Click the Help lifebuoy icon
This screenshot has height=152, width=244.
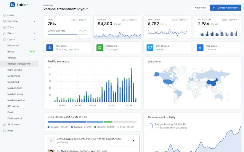coord(4,131)
